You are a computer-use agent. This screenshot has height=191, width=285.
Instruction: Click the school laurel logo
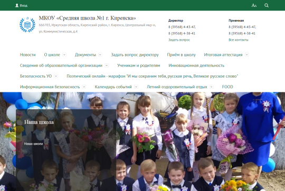[27, 24]
